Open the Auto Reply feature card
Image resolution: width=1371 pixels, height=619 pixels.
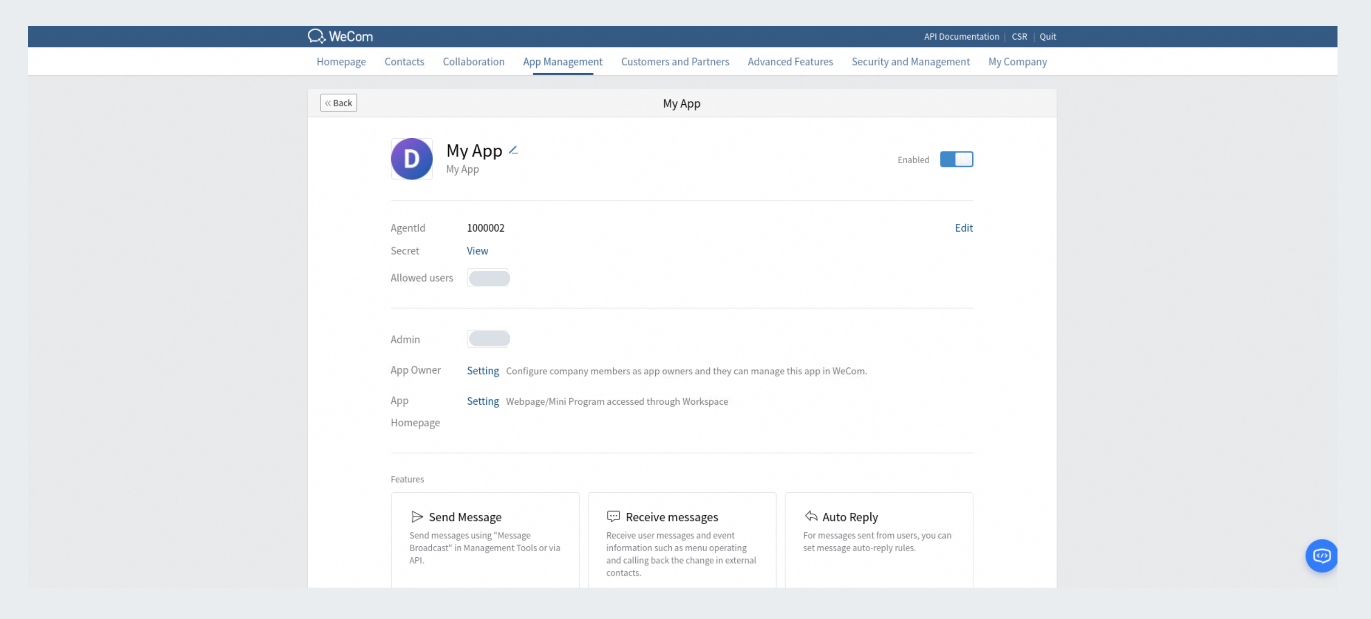tap(879, 540)
